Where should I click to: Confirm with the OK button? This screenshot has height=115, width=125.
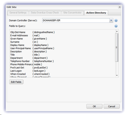[x=94, y=106]
